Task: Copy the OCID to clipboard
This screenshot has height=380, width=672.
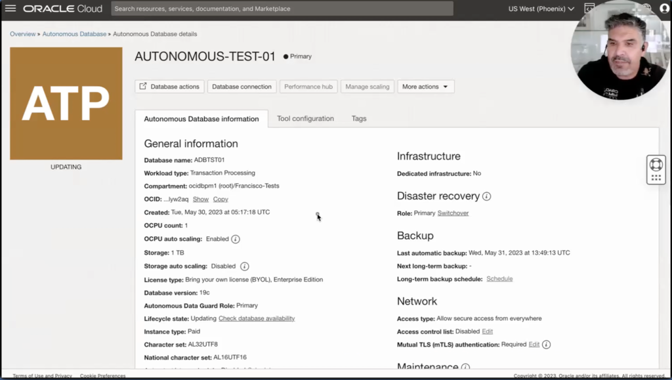Action: click(220, 200)
